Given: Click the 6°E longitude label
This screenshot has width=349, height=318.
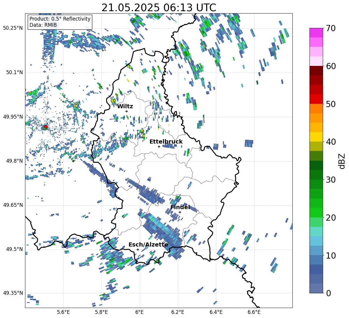Looking at the screenshot, I should (x=139, y=312).
